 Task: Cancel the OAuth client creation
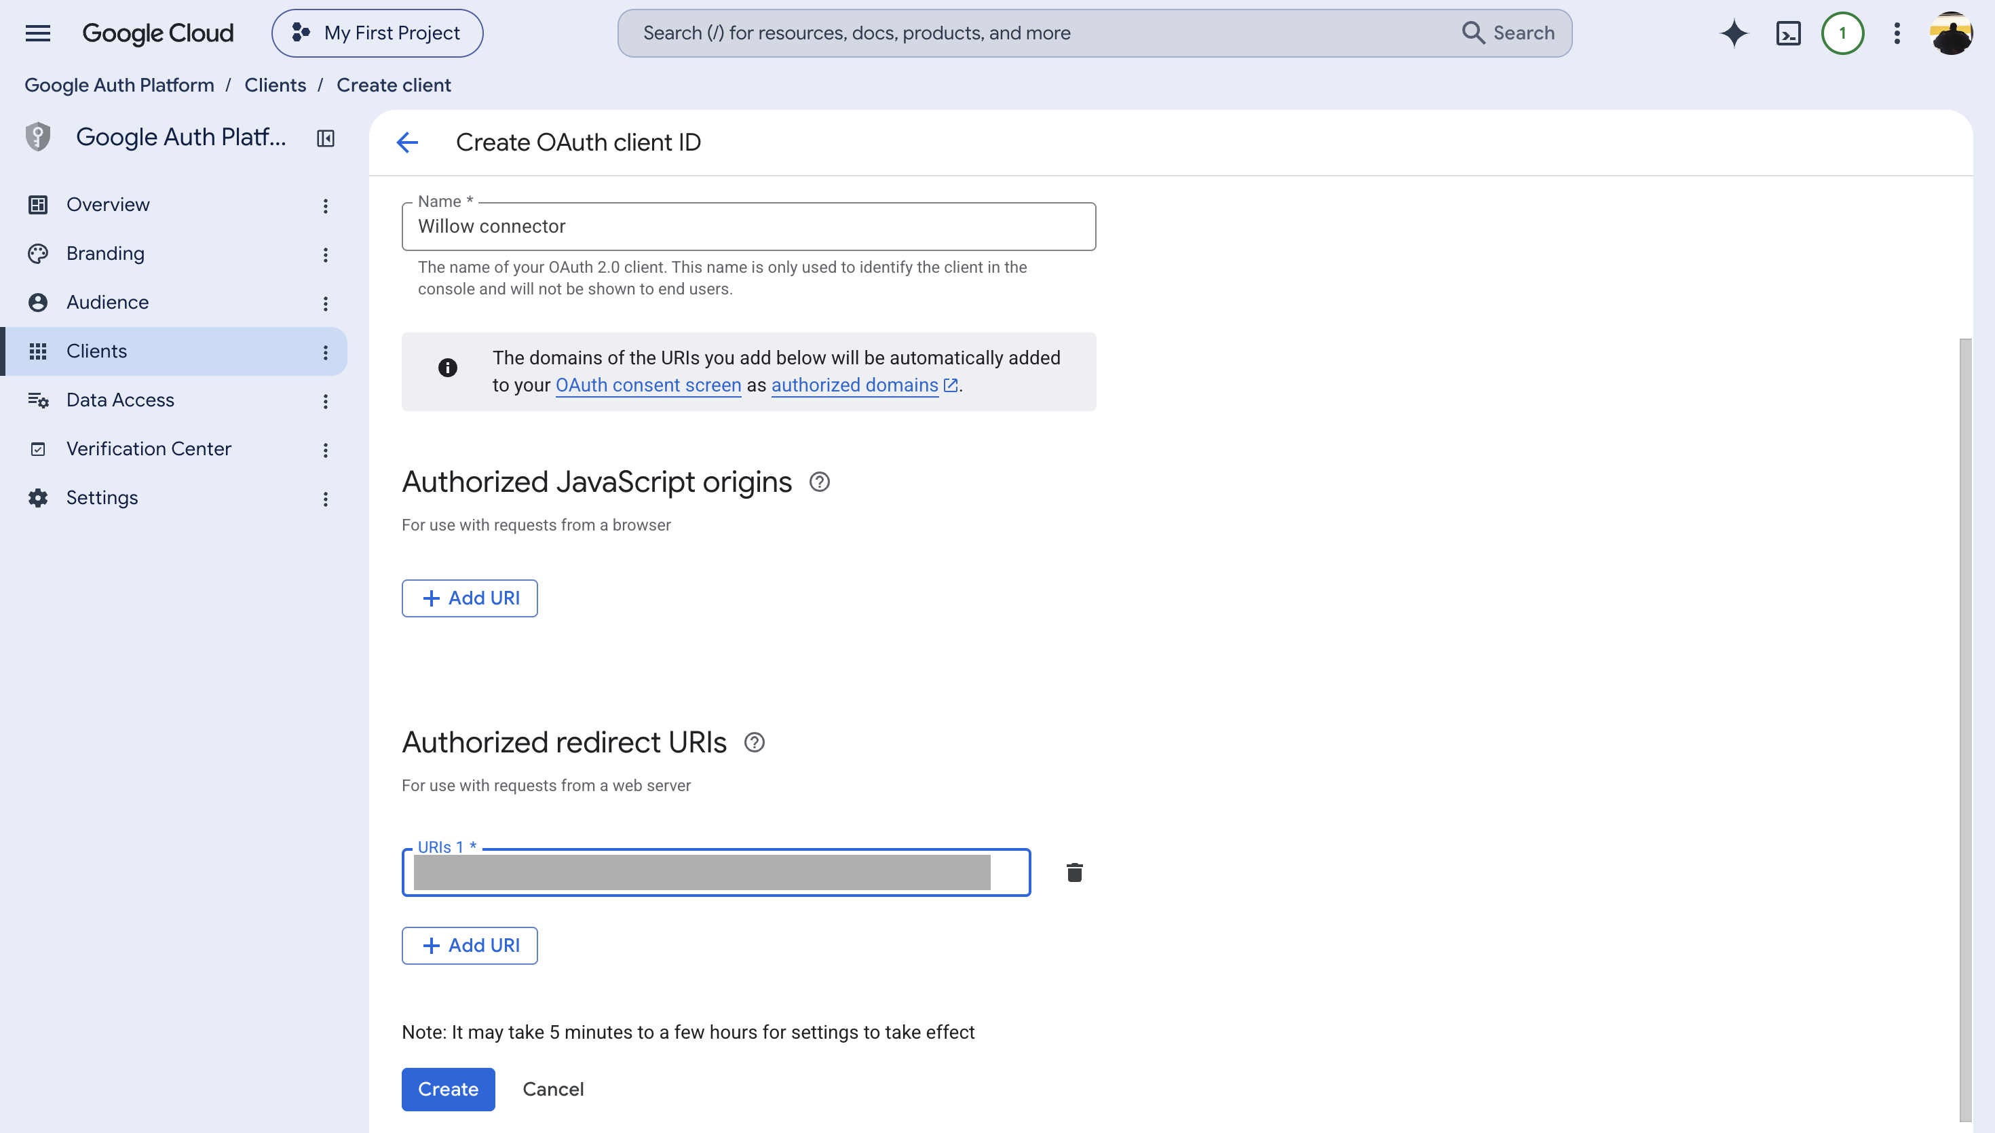(553, 1090)
